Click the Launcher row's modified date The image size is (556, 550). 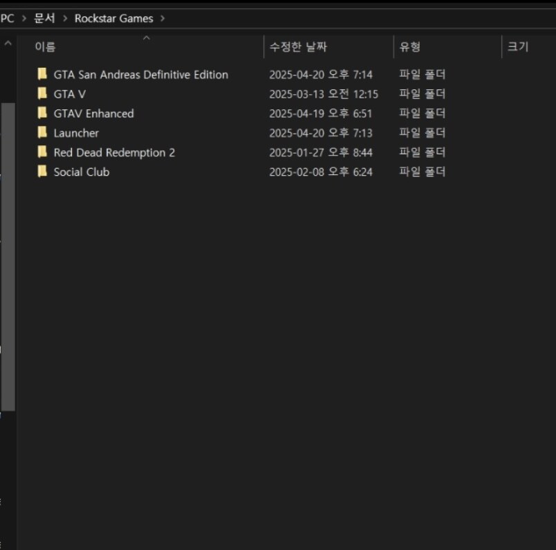[x=320, y=133]
